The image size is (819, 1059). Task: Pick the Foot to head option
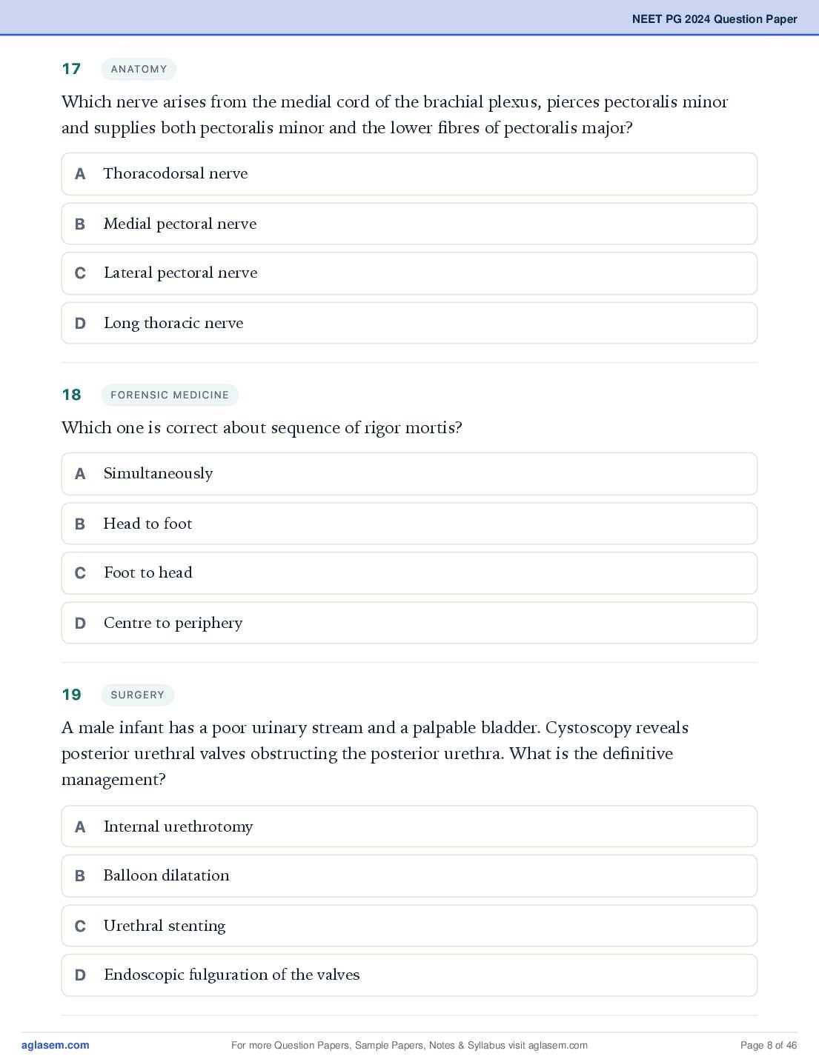[x=409, y=573]
